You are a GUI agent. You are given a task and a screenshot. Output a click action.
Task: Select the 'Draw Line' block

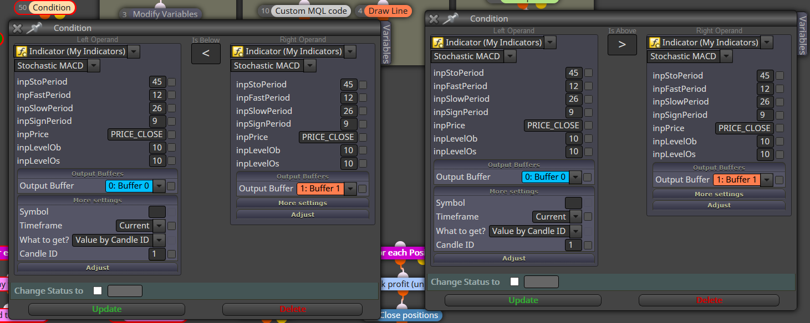pos(383,11)
